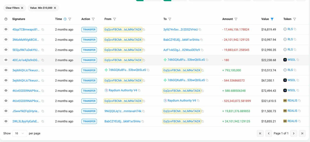This screenshot has width=310, height=142.
Task: View details eye icon for 4DCJo1e4j3s9nDG row
Action: click(x=6, y=60)
